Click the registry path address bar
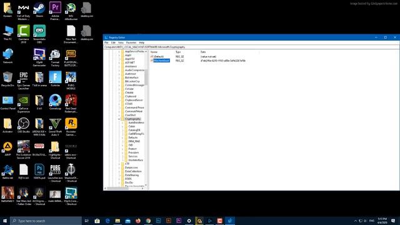Viewport: 400px width, 225px height. pos(251,47)
